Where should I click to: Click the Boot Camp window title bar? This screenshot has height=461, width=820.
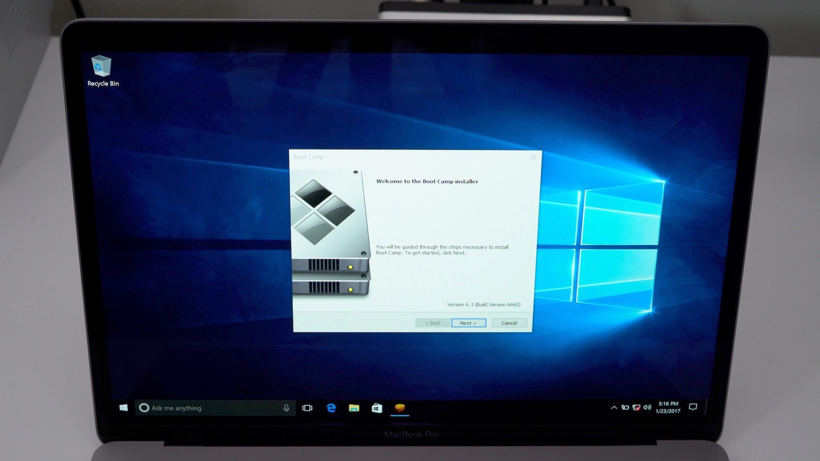tap(415, 157)
